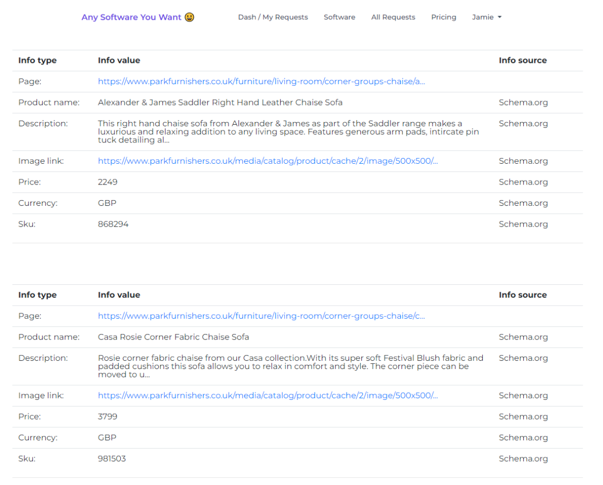The image size is (603, 485).
Task: Open the first product image link
Action: tap(268, 161)
